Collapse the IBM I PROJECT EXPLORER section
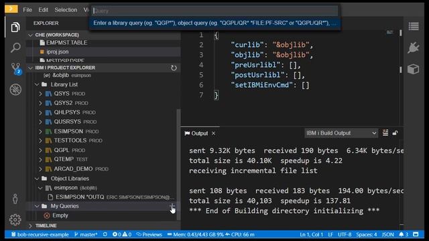The image size is (429, 241). point(30,68)
